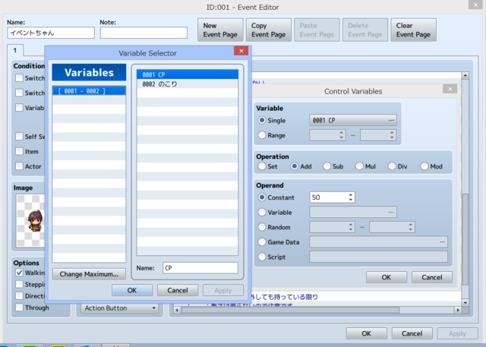Toggle Variable condition checkbox

click(19, 108)
